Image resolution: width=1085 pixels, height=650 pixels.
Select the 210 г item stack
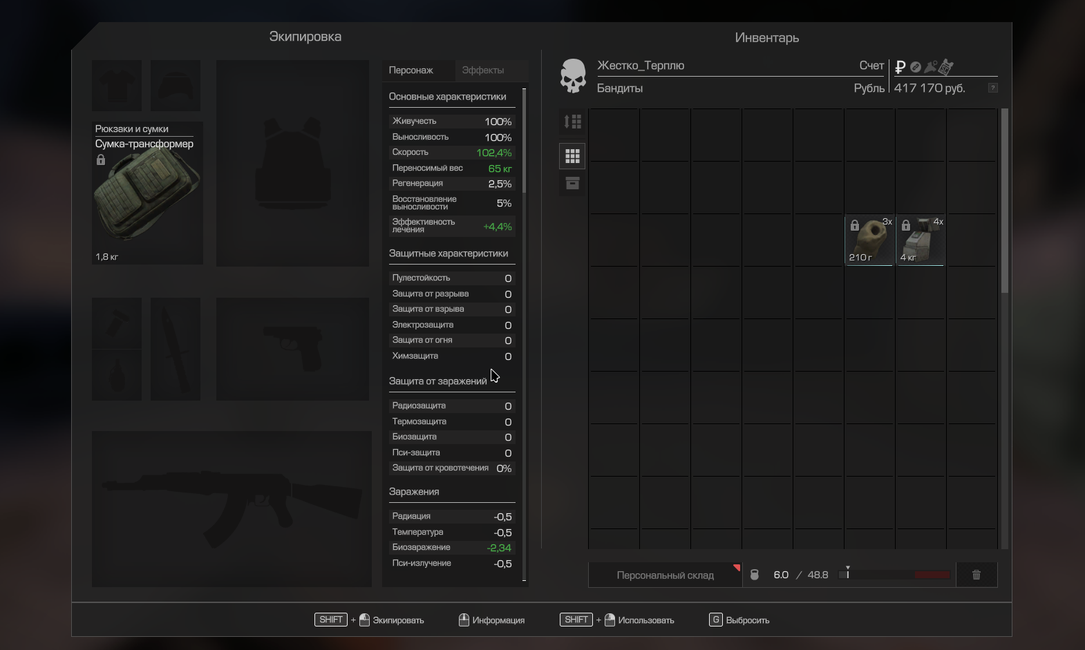[x=869, y=240]
